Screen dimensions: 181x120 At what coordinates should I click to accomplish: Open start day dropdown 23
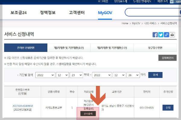point(76,75)
